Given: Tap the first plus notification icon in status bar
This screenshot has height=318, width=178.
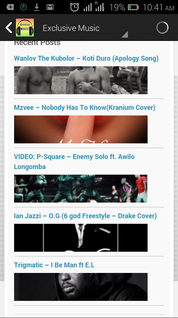Looking at the screenshot, I should point(10,7).
